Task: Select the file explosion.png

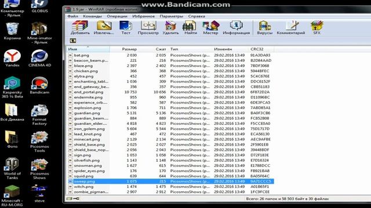Action: [88, 108]
